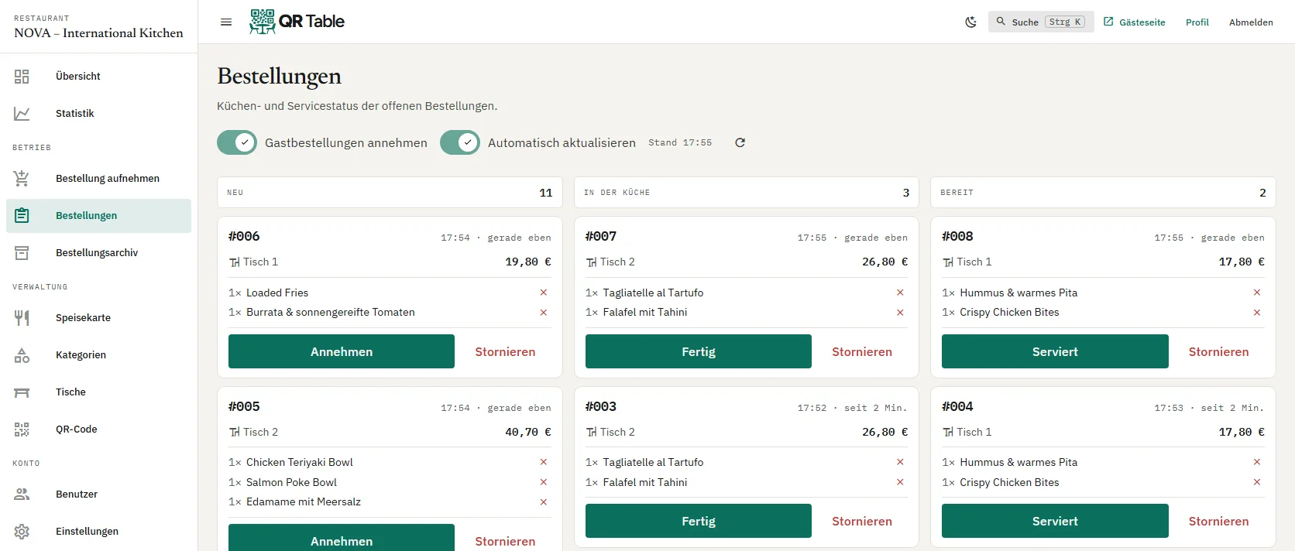Click the Bestellung aufnehmen cart icon
Viewport: 1295px width, 551px height.
pyautogui.click(x=22, y=178)
